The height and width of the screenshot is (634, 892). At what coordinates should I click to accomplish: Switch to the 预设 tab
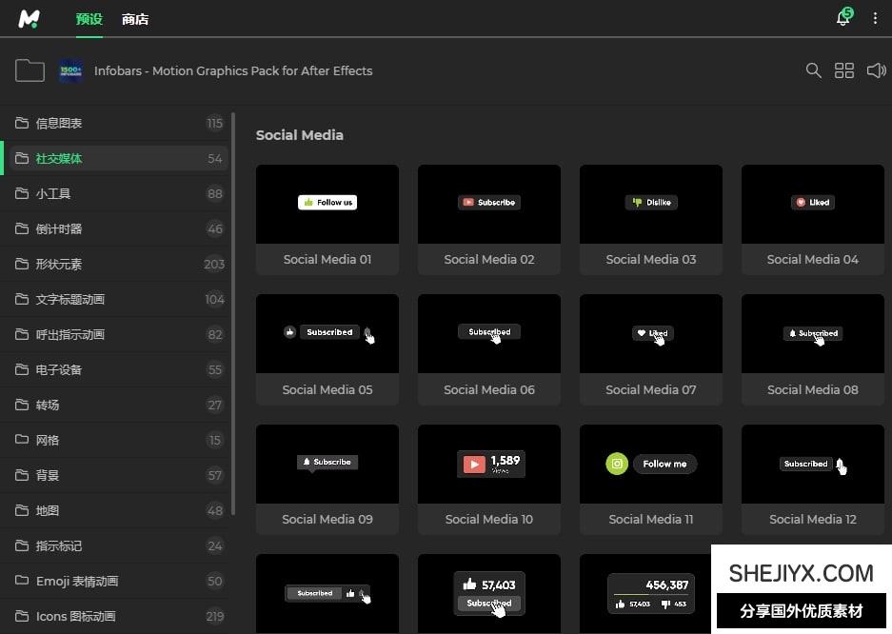pyautogui.click(x=89, y=19)
